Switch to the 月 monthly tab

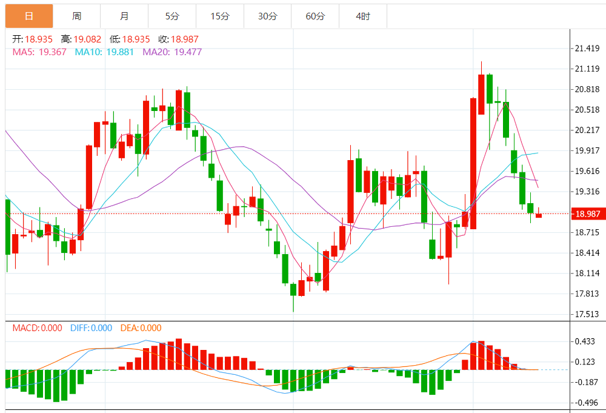point(124,16)
